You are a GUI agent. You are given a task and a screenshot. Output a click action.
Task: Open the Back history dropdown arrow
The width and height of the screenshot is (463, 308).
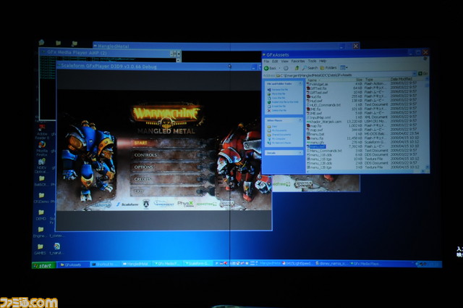click(x=280, y=68)
